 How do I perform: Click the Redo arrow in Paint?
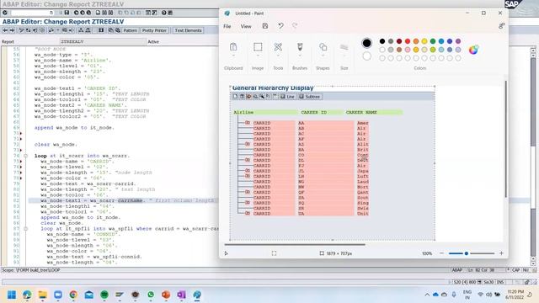[x=295, y=26]
